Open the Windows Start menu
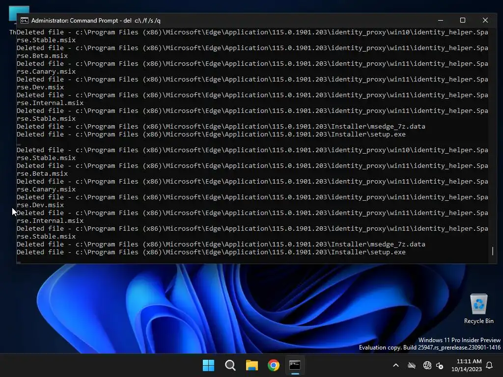Screen dimensions: 503x377 [x=208, y=365]
